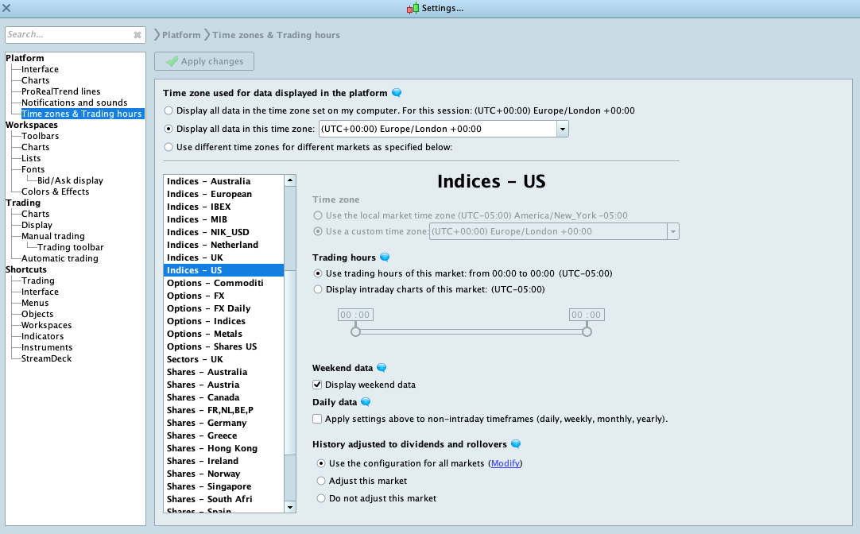The width and height of the screenshot is (860, 534).
Task: Open Automatic trading settings
Action: [x=60, y=258]
